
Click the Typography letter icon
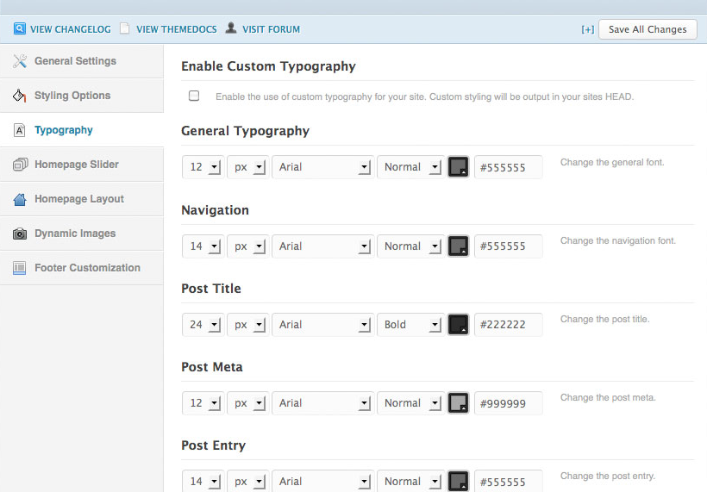tap(19, 130)
